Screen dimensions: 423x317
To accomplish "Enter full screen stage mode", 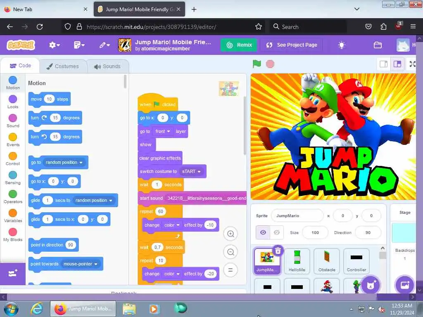I will click(413, 64).
